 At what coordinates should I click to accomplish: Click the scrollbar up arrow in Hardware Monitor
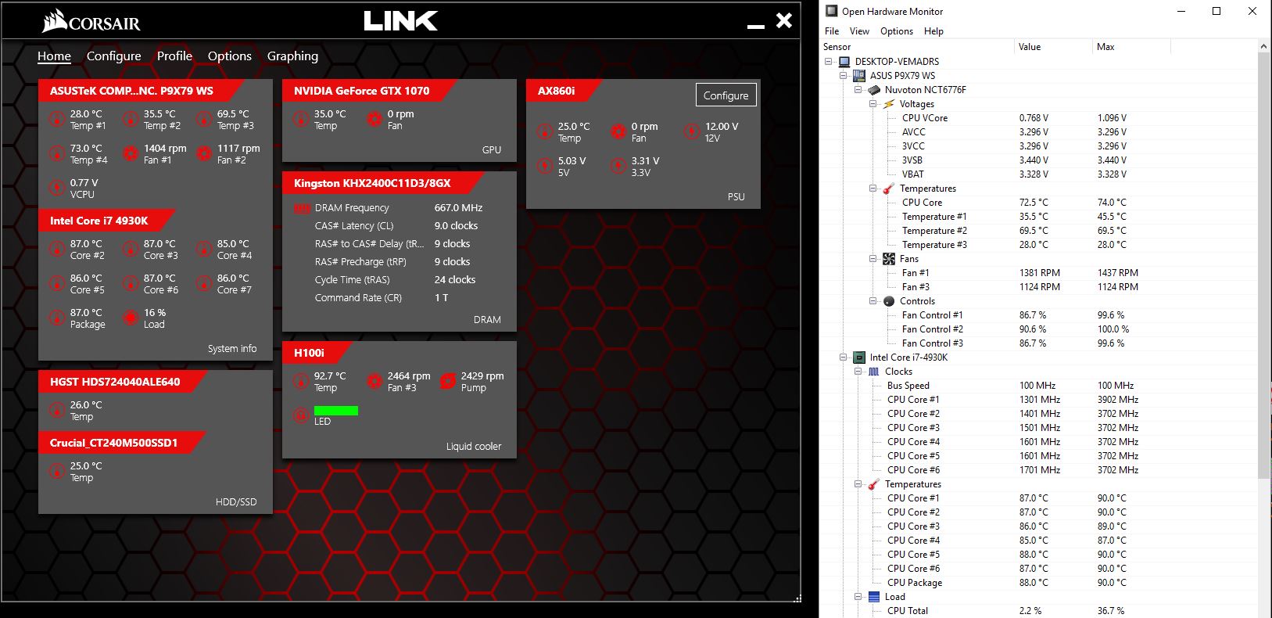pyautogui.click(x=1264, y=47)
